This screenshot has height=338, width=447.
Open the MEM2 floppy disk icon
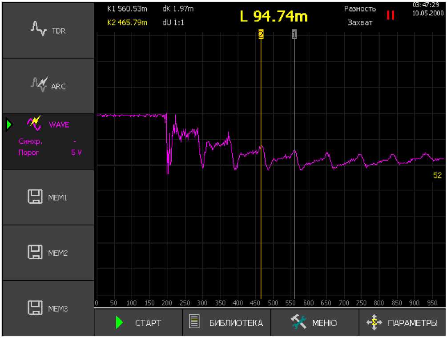click(x=35, y=252)
